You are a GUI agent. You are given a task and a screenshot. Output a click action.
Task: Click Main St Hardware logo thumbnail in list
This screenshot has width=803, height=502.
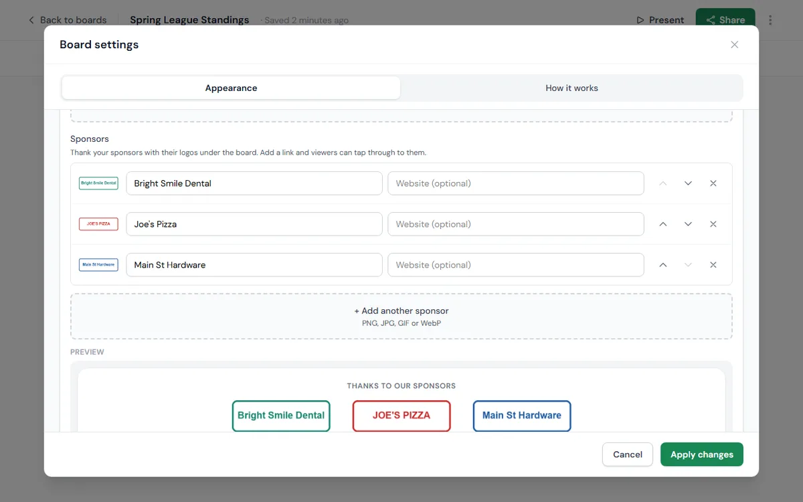point(98,265)
